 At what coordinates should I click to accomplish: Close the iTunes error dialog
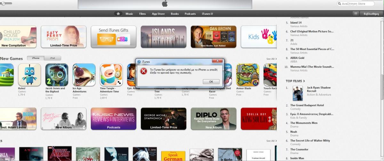(x=218, y=61)
